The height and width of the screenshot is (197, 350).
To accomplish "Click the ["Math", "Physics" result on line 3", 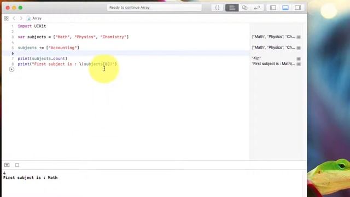I will [273, 37].
